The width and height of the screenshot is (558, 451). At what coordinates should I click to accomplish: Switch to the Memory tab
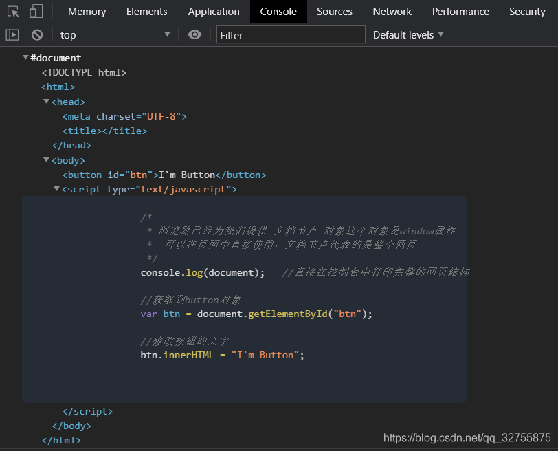87,12
